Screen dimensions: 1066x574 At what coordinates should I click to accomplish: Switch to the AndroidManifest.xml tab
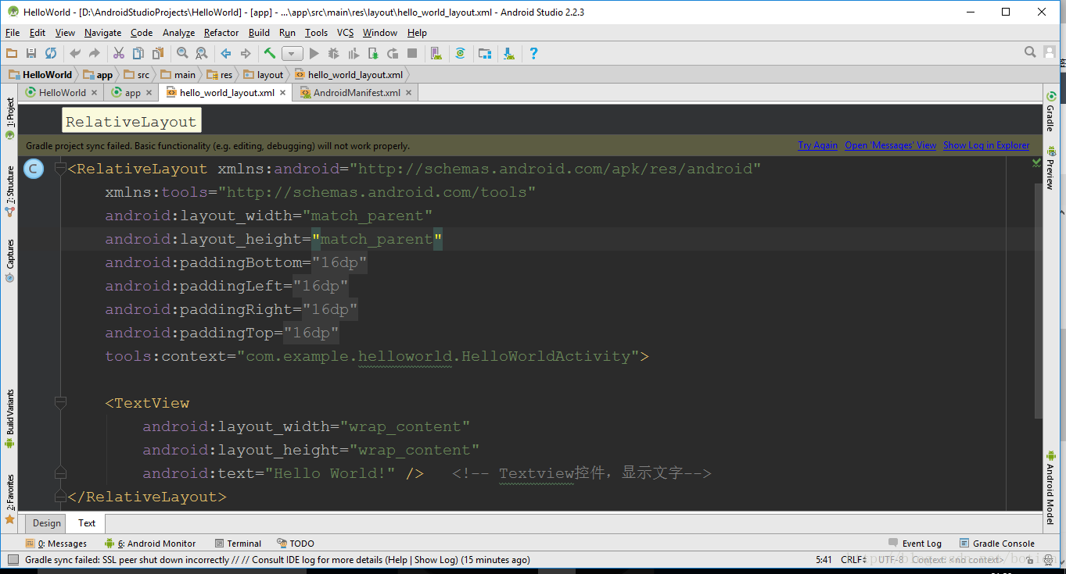click(357, 92)
